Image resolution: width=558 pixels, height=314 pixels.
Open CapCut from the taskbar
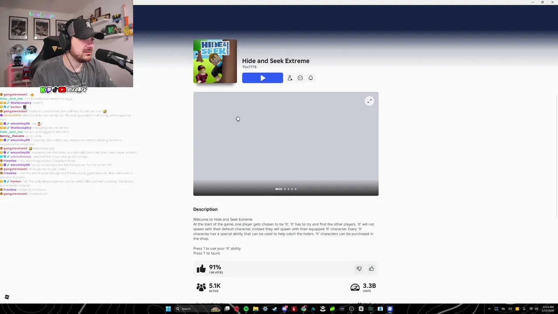(x=361, y=309)
